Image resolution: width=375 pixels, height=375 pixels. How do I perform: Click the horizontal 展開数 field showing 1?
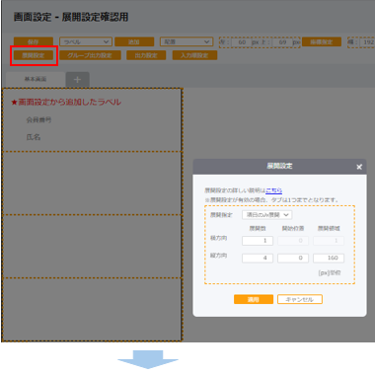[x=258, y=241]
